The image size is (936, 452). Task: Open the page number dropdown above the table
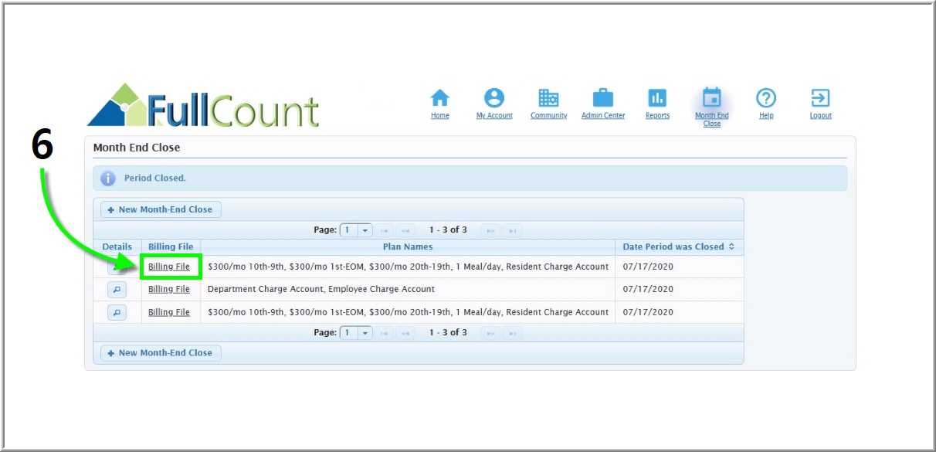(x=365, y=230)
